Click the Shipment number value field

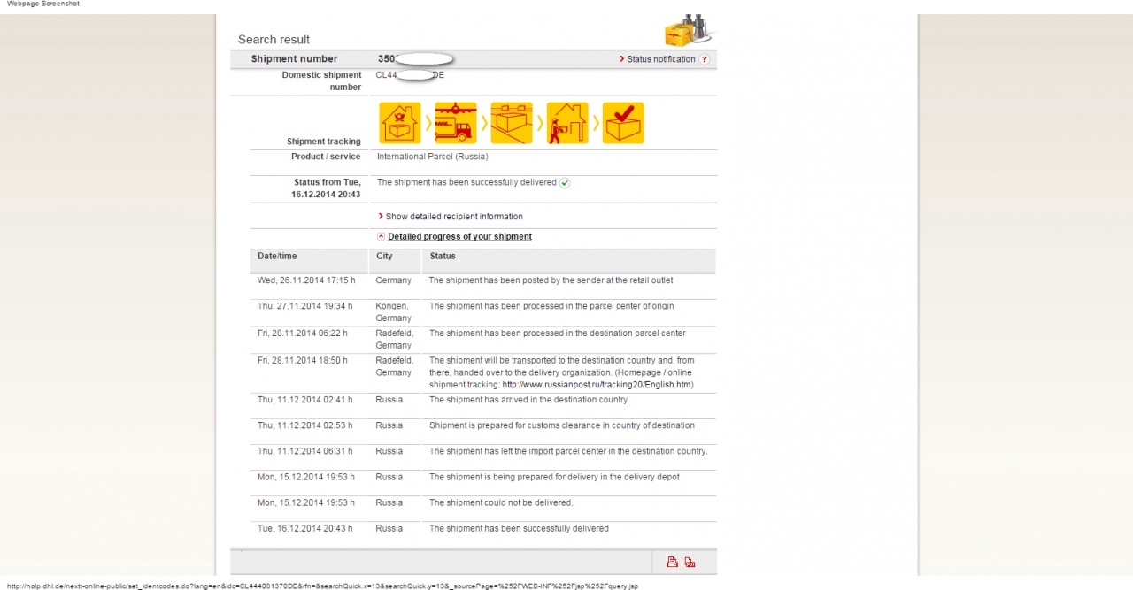(416, 59)
